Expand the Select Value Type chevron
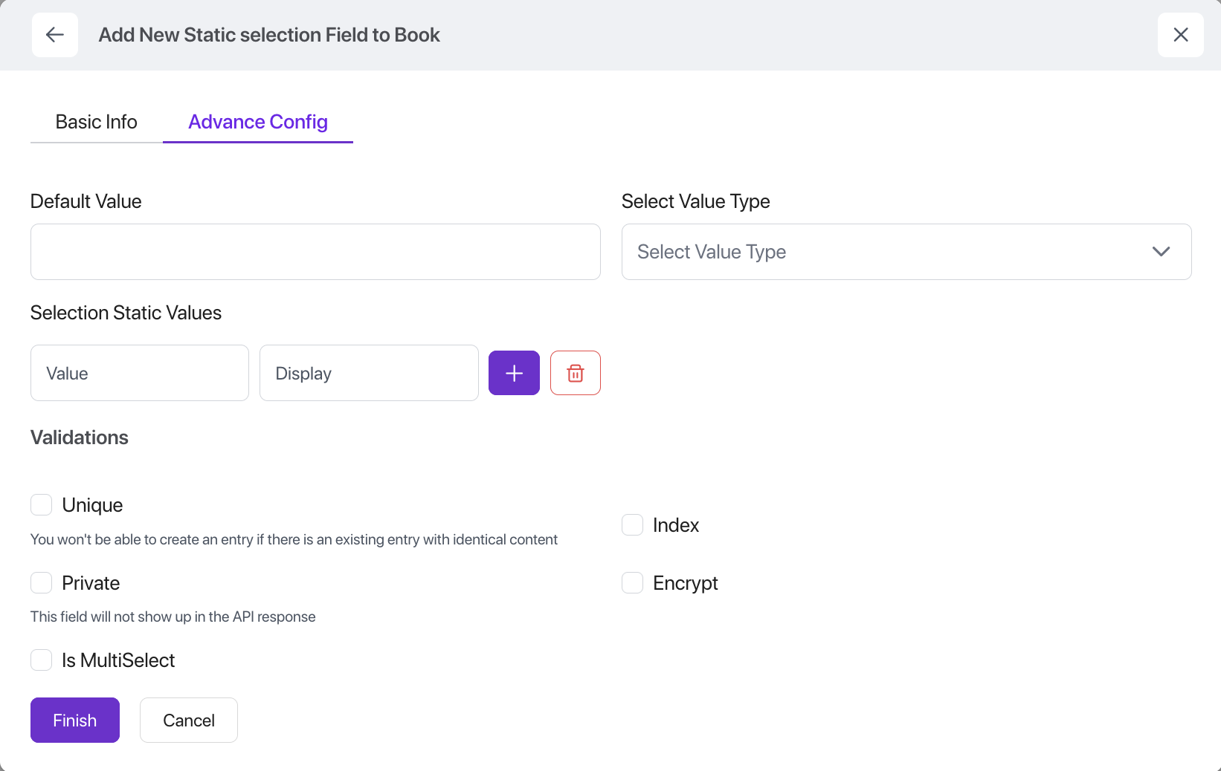1221x771 pixels. 1161,252
